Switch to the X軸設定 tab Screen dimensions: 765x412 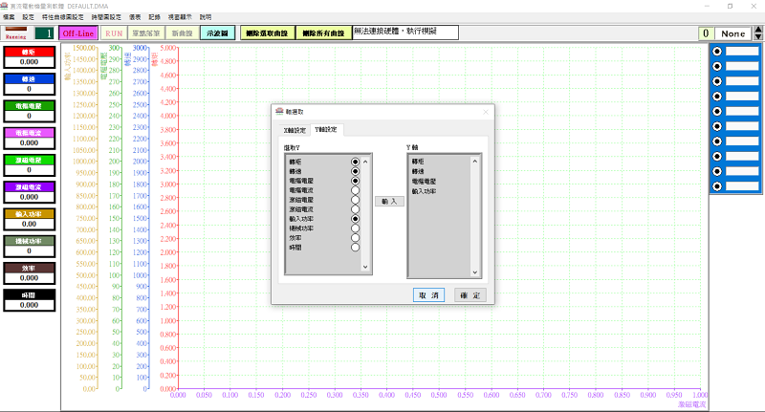point(295,130)
